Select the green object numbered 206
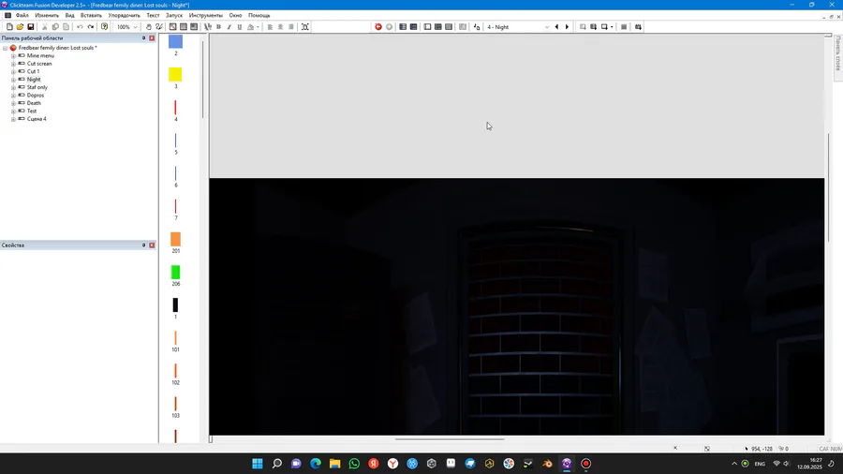 [175, 272]
